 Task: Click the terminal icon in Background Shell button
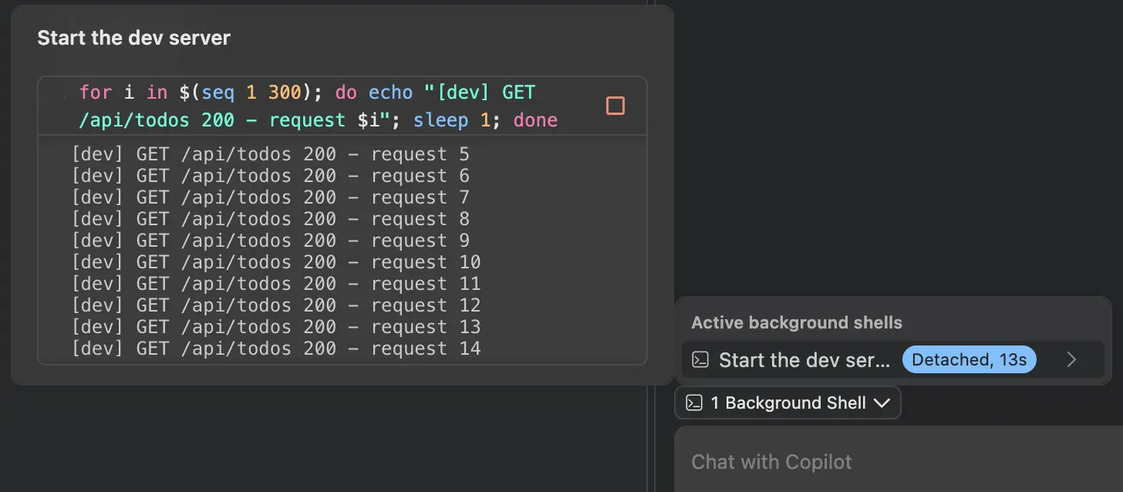[694, 403]
